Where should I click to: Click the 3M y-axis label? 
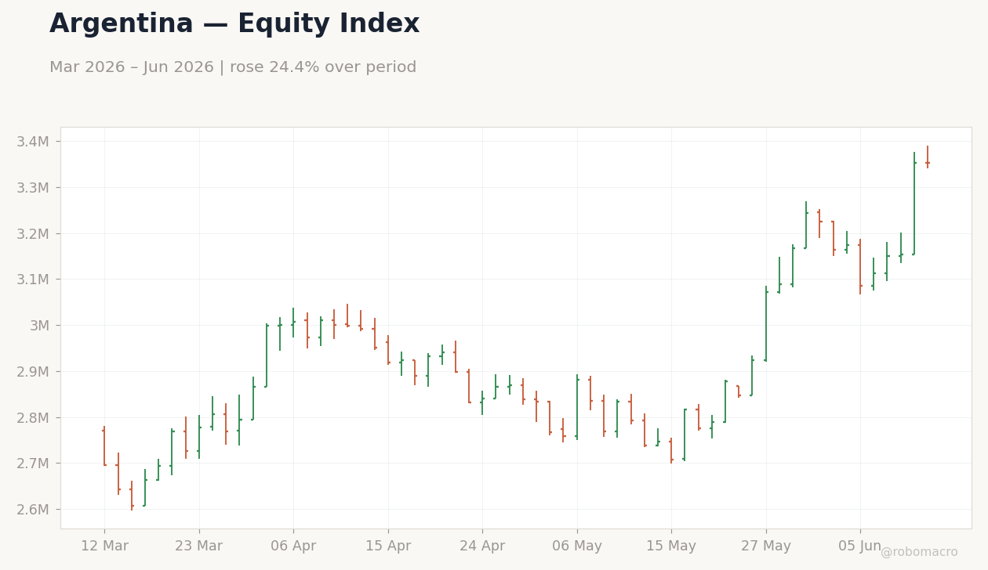(39, 326)
